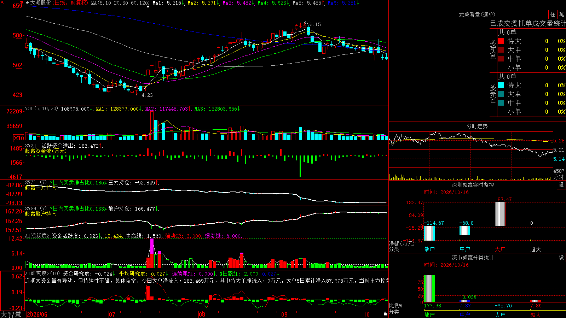Click the 2026/06 timeline date marker
Image resolution: width=566 pixels, height=318 pixels.
37,314
